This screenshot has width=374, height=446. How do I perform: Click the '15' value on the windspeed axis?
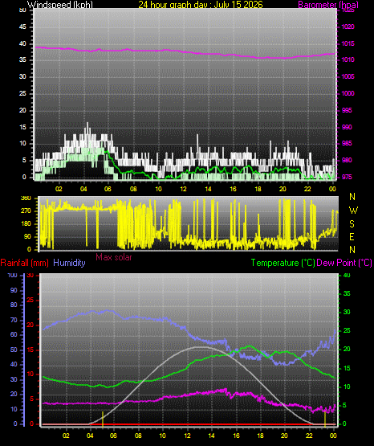22,127
